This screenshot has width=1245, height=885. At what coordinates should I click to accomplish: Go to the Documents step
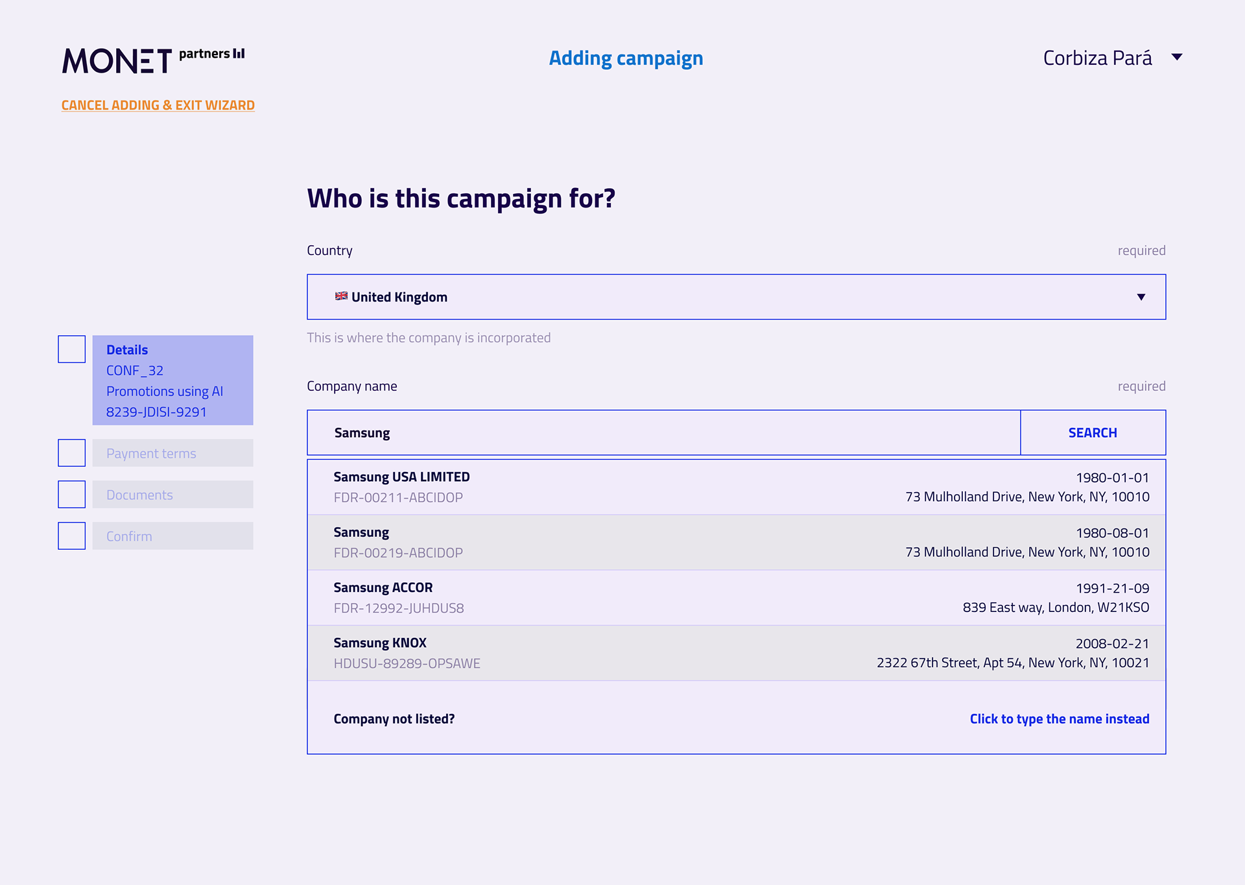172,495
